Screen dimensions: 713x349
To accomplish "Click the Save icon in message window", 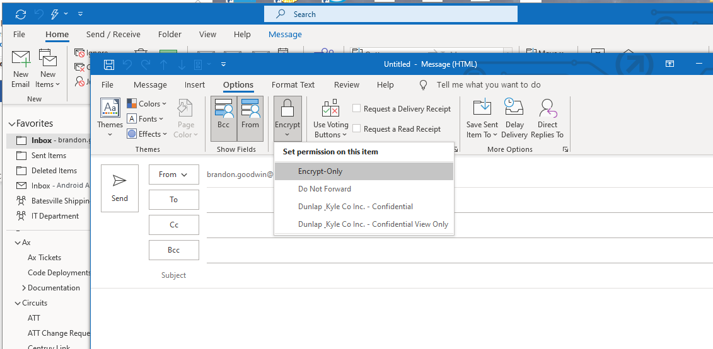I will click(x=108, y=64).
